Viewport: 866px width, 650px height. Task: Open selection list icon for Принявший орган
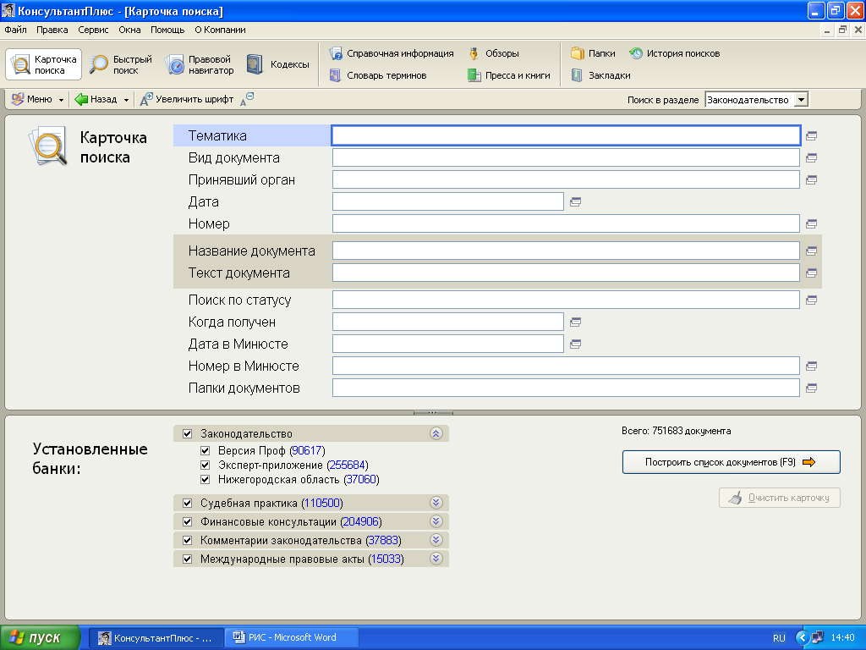811,180
